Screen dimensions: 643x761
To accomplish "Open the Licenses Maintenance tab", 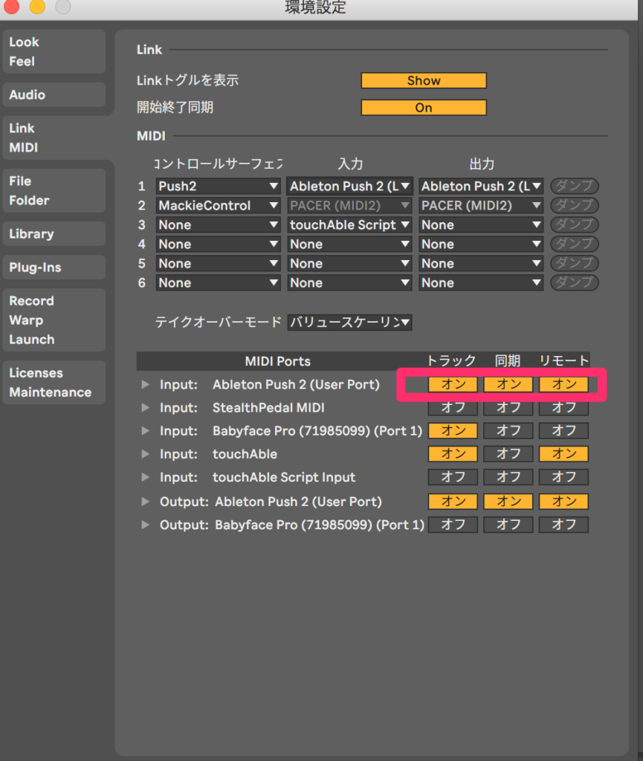I will 54,383.
